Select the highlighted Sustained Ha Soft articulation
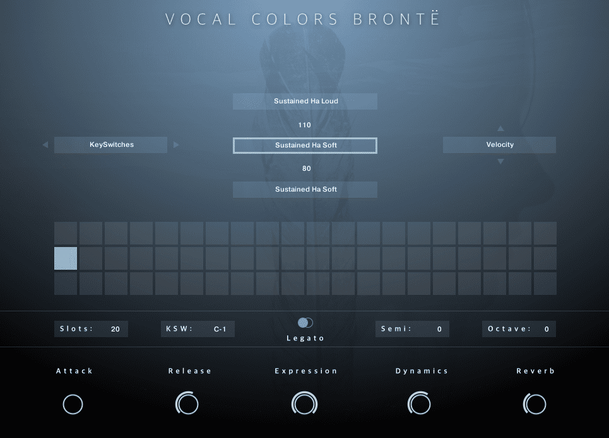 305,146
